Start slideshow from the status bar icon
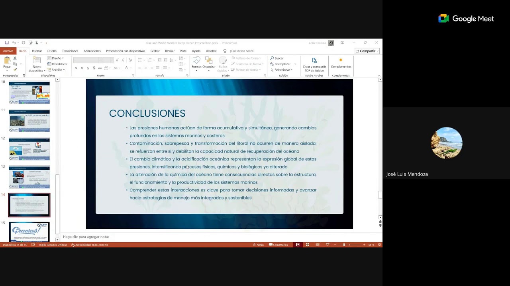 click(328, 245)
